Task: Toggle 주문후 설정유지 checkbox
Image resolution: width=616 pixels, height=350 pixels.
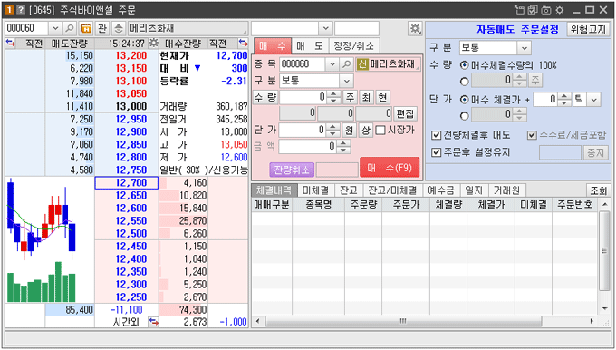Action: point(436,152)
